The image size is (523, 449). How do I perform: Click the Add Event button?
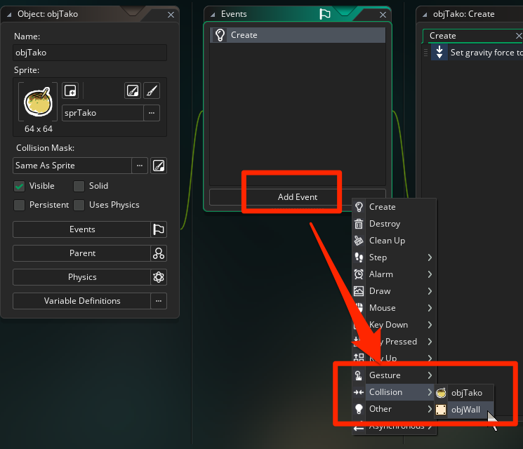[298, 197]
